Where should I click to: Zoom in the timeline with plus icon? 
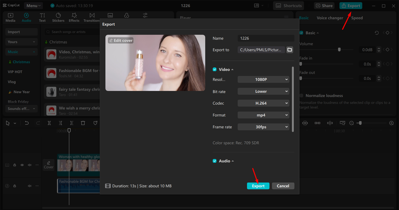(x=392, y=123)
